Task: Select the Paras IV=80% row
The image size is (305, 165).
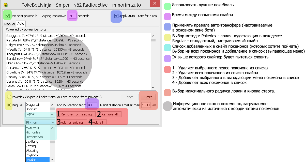Action: pyautogui.click(x=78, y=86)
